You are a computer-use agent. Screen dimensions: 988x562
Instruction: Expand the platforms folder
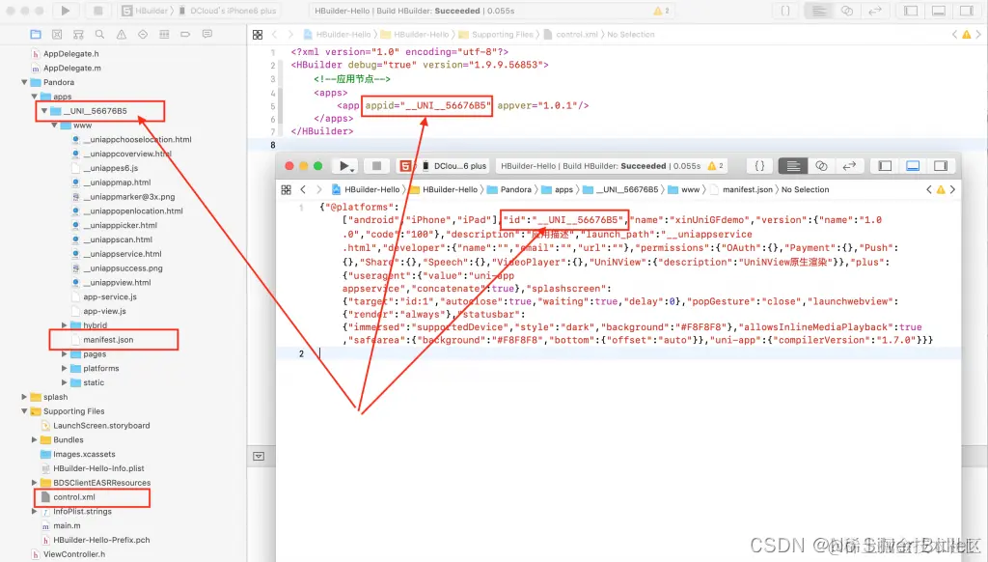click(65, 368)
